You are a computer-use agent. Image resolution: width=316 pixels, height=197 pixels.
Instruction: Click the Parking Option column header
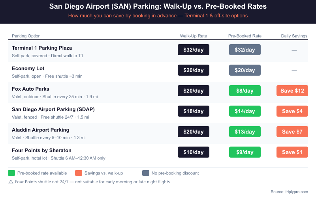click(x=26, y=36)
